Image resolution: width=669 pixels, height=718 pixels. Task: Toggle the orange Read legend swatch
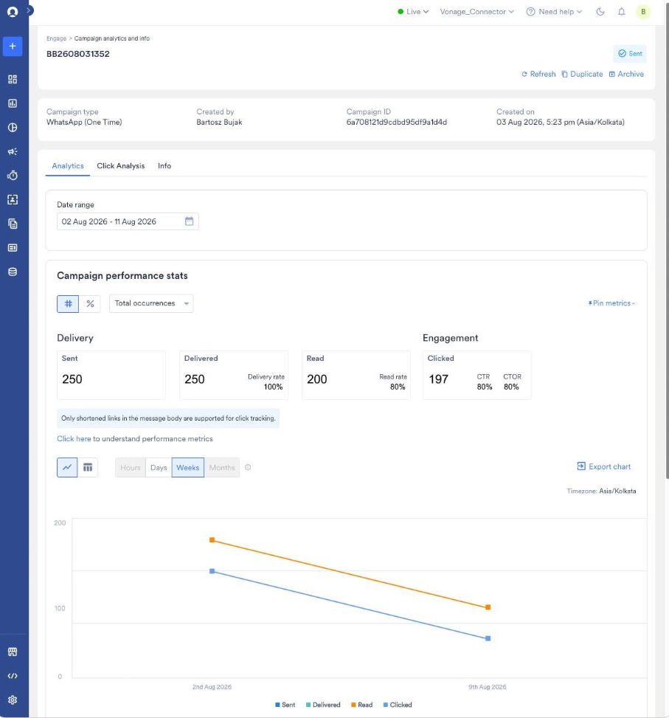click(x=353, y=705)
